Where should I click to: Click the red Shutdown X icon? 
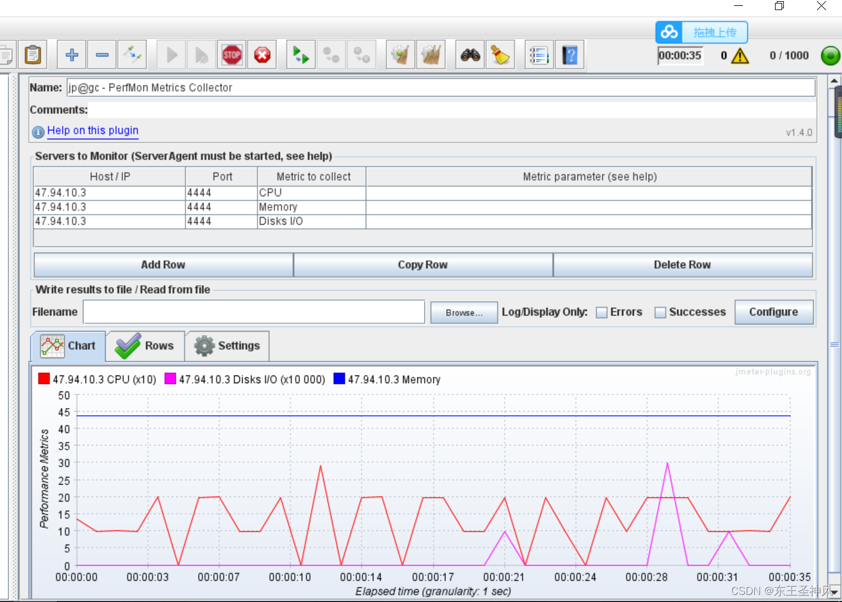[x=262, y=55]
